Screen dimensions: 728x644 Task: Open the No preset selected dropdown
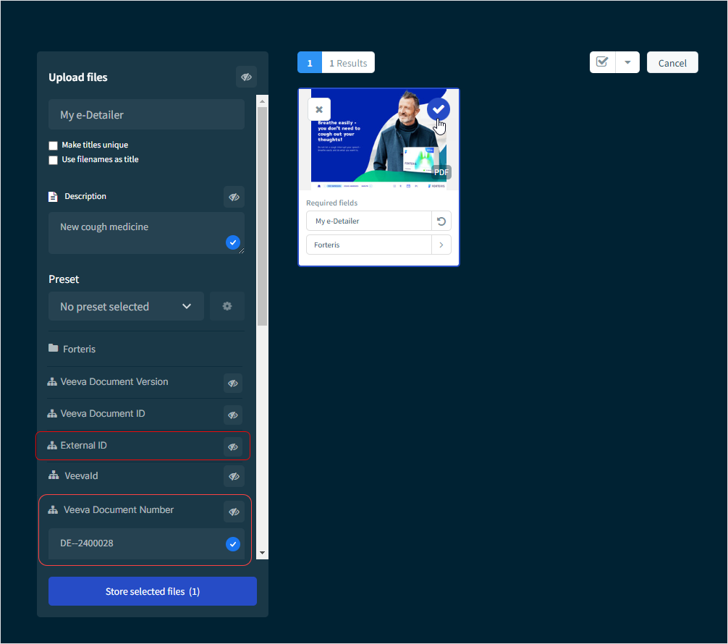(x=126, y=306)
